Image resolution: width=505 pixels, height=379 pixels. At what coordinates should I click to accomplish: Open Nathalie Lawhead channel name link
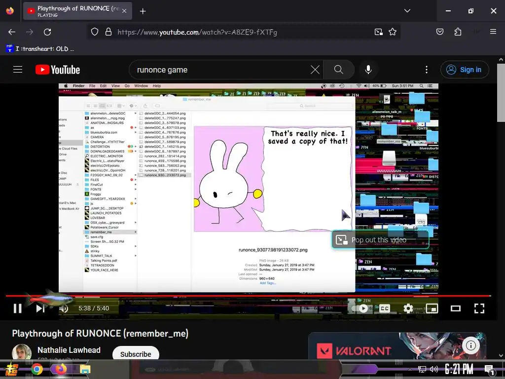tap(69, 350)
